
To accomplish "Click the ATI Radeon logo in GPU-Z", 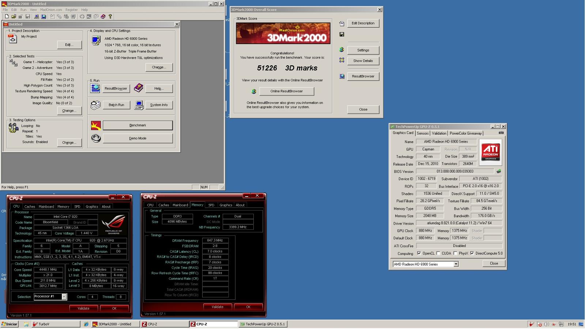I will [490, 152].
